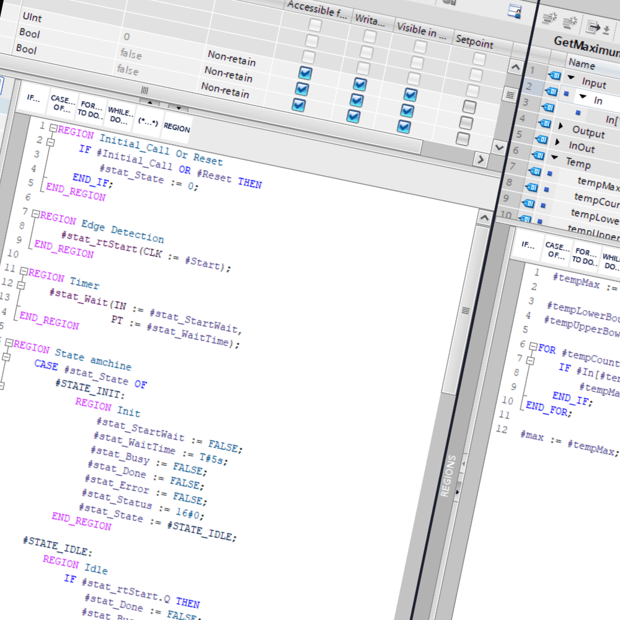This screenshot has width=620, height=620.
Task: Collapse the Temp section in GetMaximum
Action: 555,157
